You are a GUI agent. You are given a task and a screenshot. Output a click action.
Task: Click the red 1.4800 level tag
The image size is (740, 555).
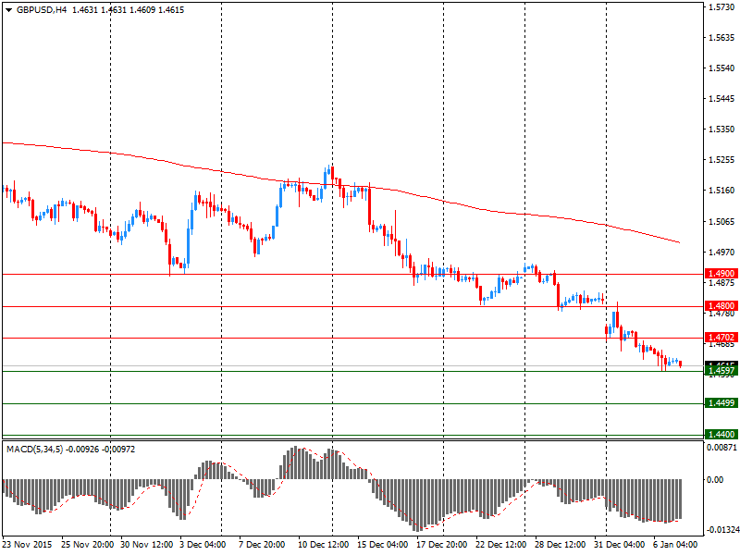(x=721, y=306)
